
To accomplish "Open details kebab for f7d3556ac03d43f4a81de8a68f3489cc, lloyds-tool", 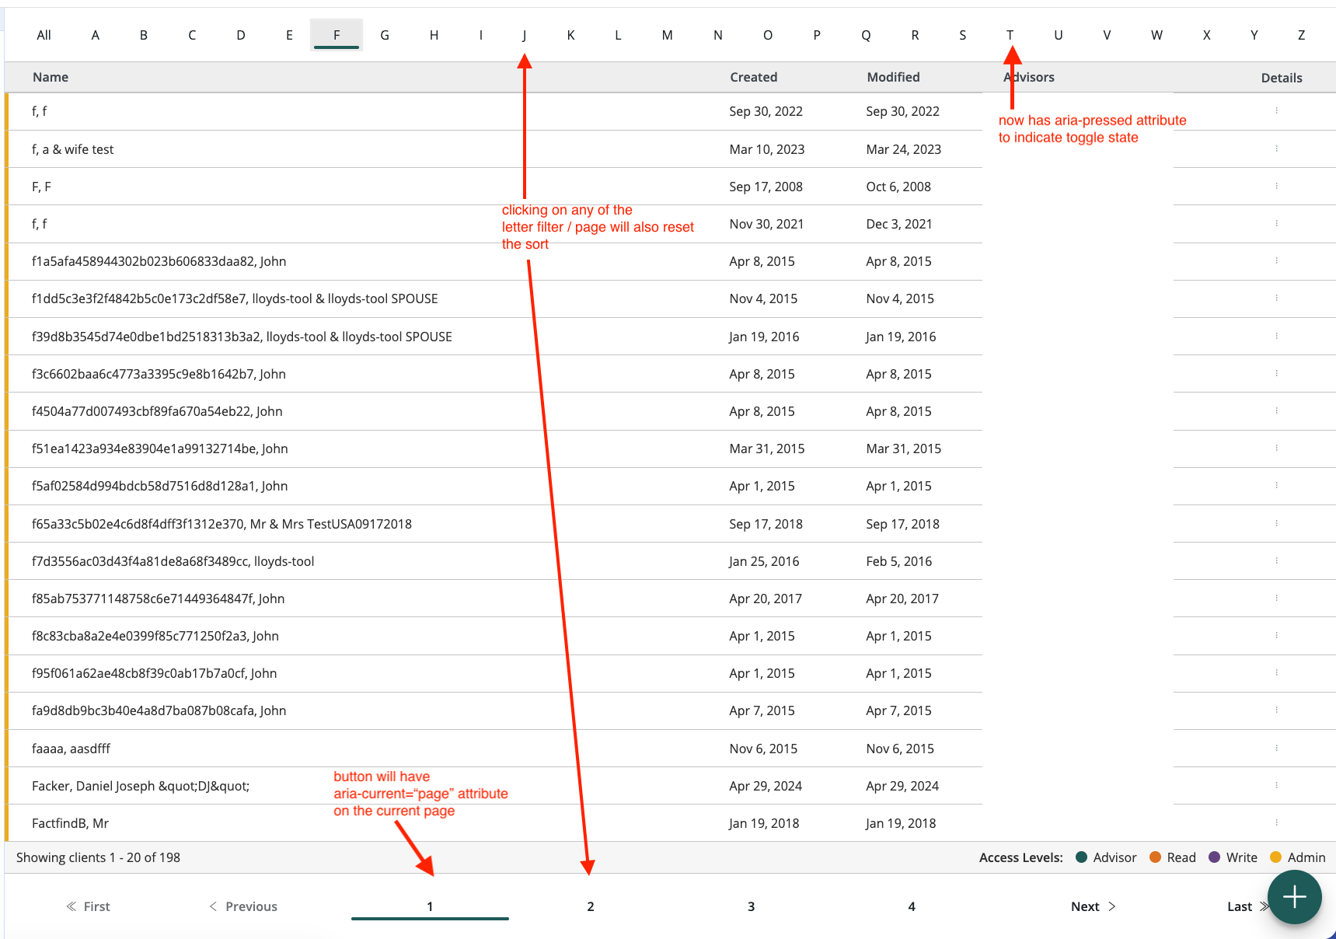I will click(x=1276, y=560).
